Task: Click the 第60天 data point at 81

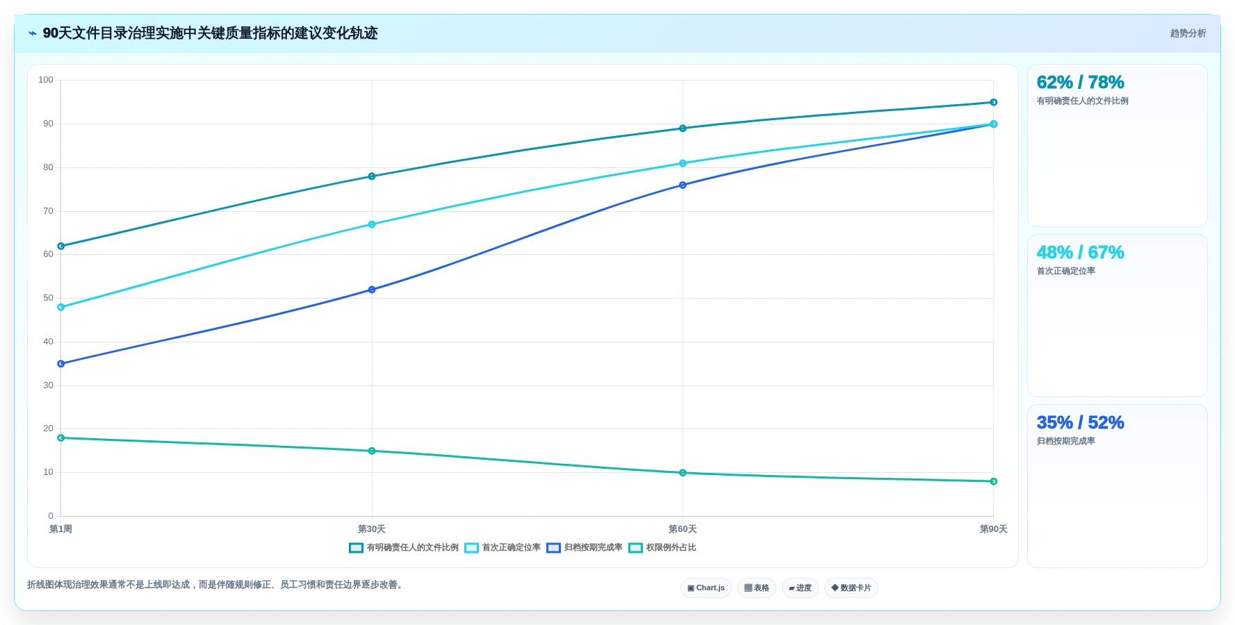Action: pos(682,164)
